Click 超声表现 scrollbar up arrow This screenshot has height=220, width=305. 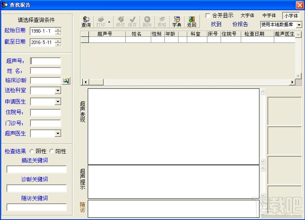(x=263, y=91)
